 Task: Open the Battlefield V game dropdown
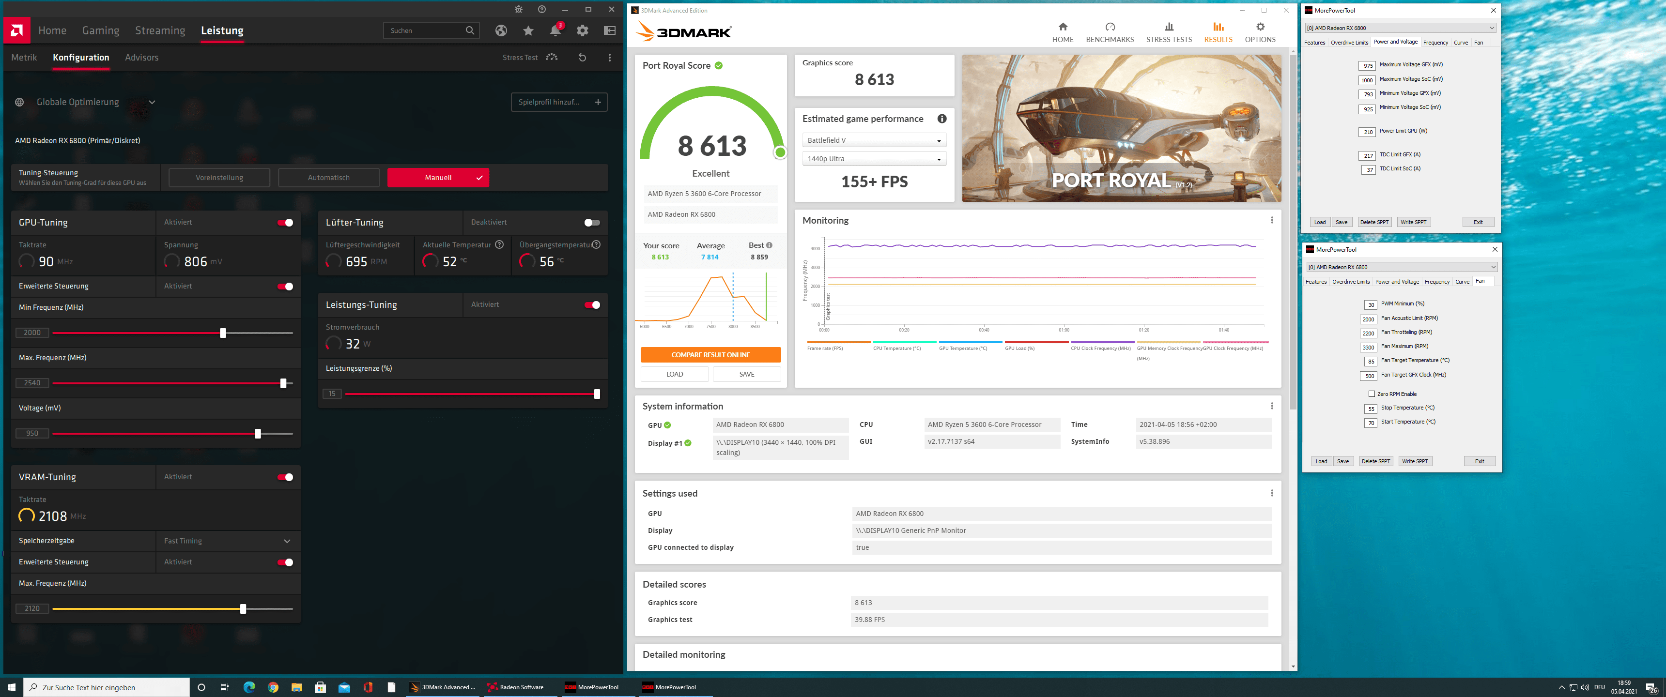pyautogui.click(x=874, y=140)
